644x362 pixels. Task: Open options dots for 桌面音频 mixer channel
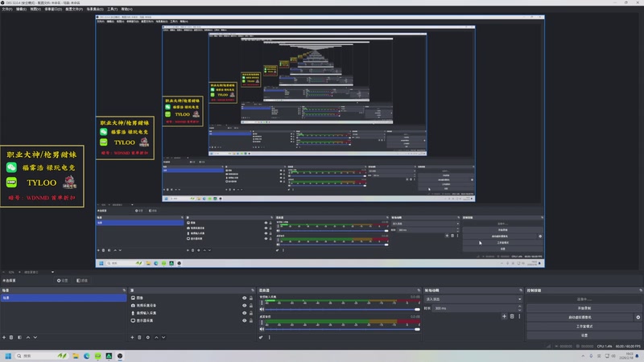click(262, 323)
